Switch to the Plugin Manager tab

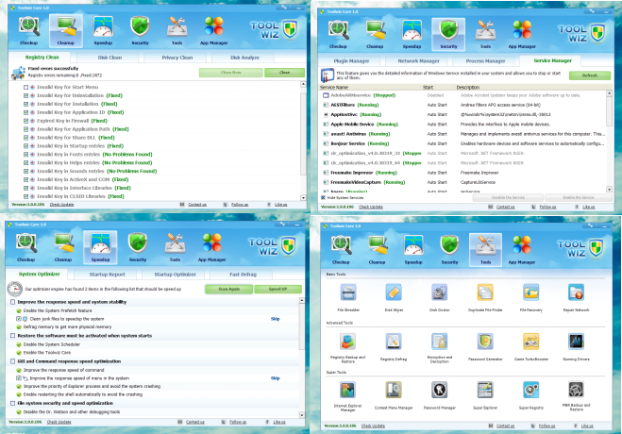point(351,61)
